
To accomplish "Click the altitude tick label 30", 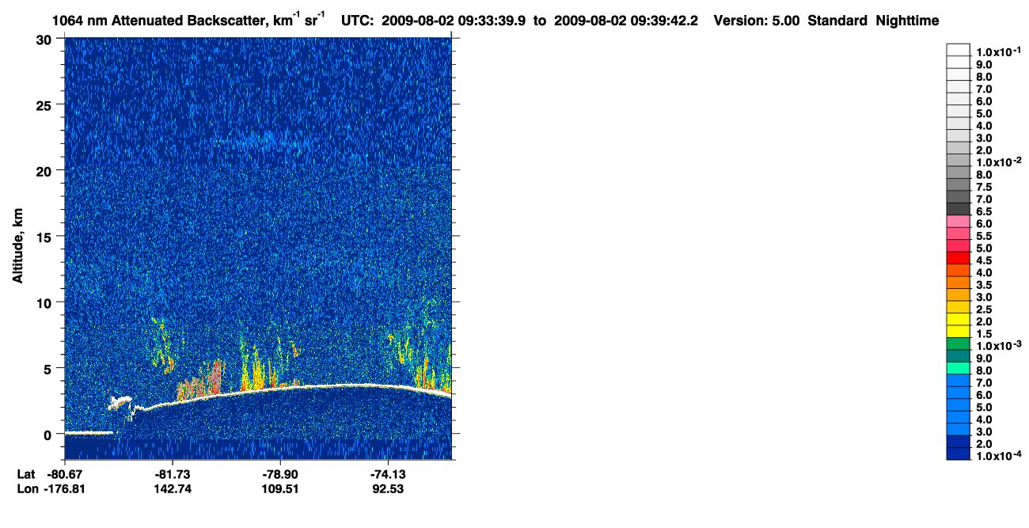I will pos(46,39).
